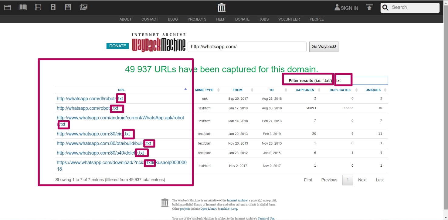Go to Next page of results
The image size is (448, 220).
[362, 180]
